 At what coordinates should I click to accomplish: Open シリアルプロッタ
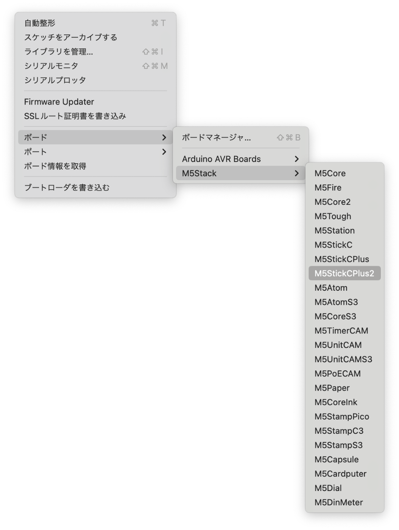[95, 80]
